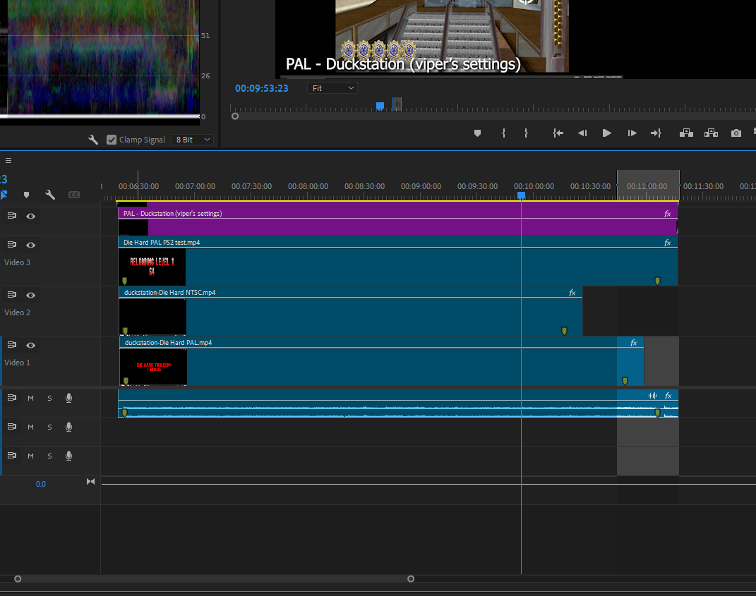The height and width of the screenshot is (596, 756).
Task: Add marker in timeline header
Action: click(27, 195)
